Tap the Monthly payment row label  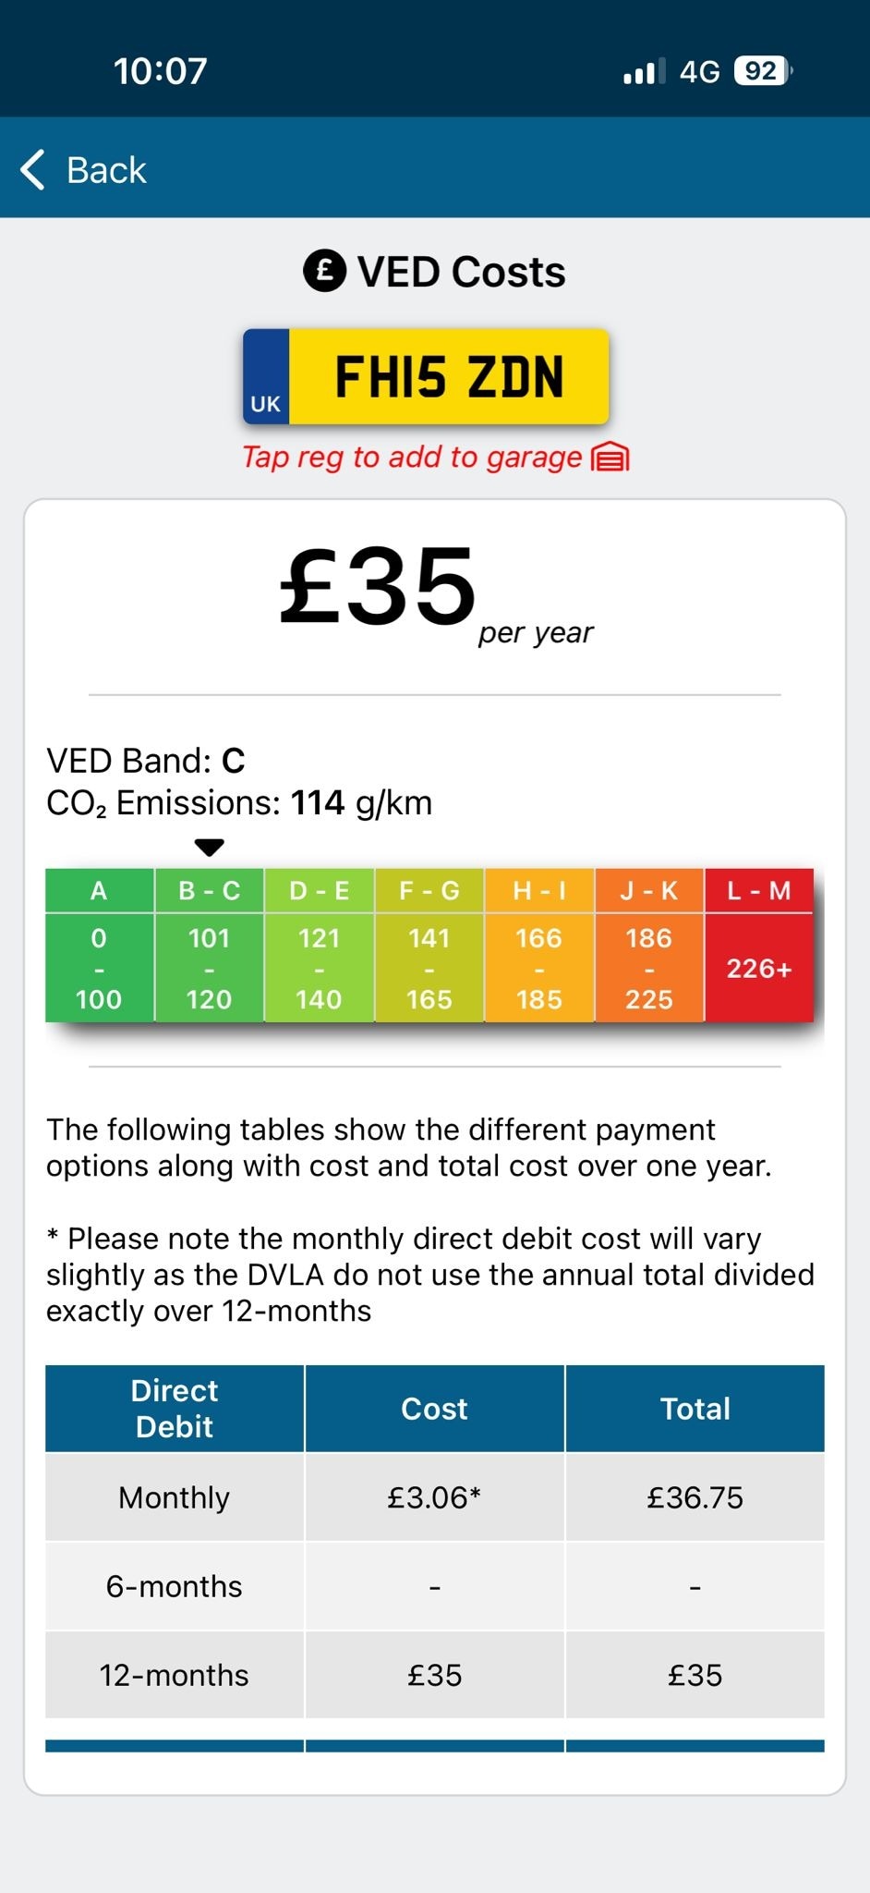pos(175,1497)
